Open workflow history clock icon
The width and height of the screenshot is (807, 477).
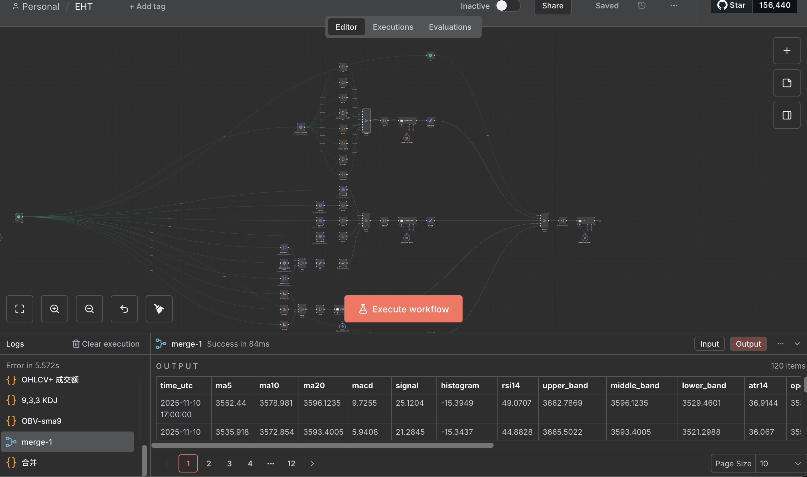[x=641, y=6]
